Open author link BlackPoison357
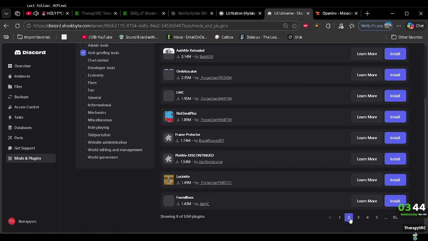This screenshot has height=241, width=428. tap(211, 141)
